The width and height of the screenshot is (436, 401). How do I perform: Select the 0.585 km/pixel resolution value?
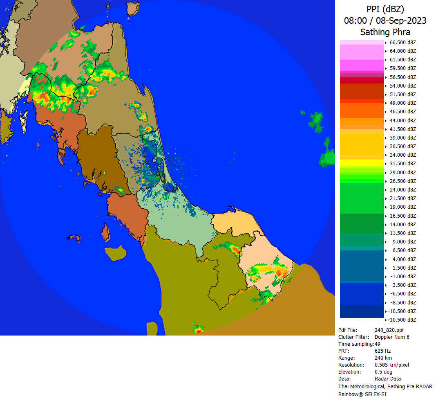(391, 365)
